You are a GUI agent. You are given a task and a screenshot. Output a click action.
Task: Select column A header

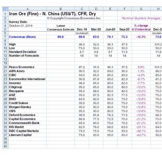click(27, 9)
